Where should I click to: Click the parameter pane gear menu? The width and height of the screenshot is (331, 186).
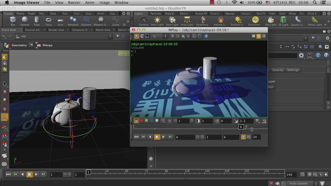301,55
